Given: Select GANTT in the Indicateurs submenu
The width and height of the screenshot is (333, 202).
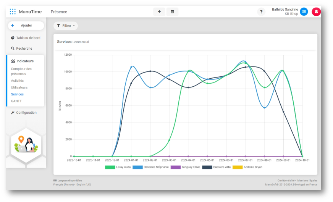Looking at the screenshot, I should [x=16, y=101].
